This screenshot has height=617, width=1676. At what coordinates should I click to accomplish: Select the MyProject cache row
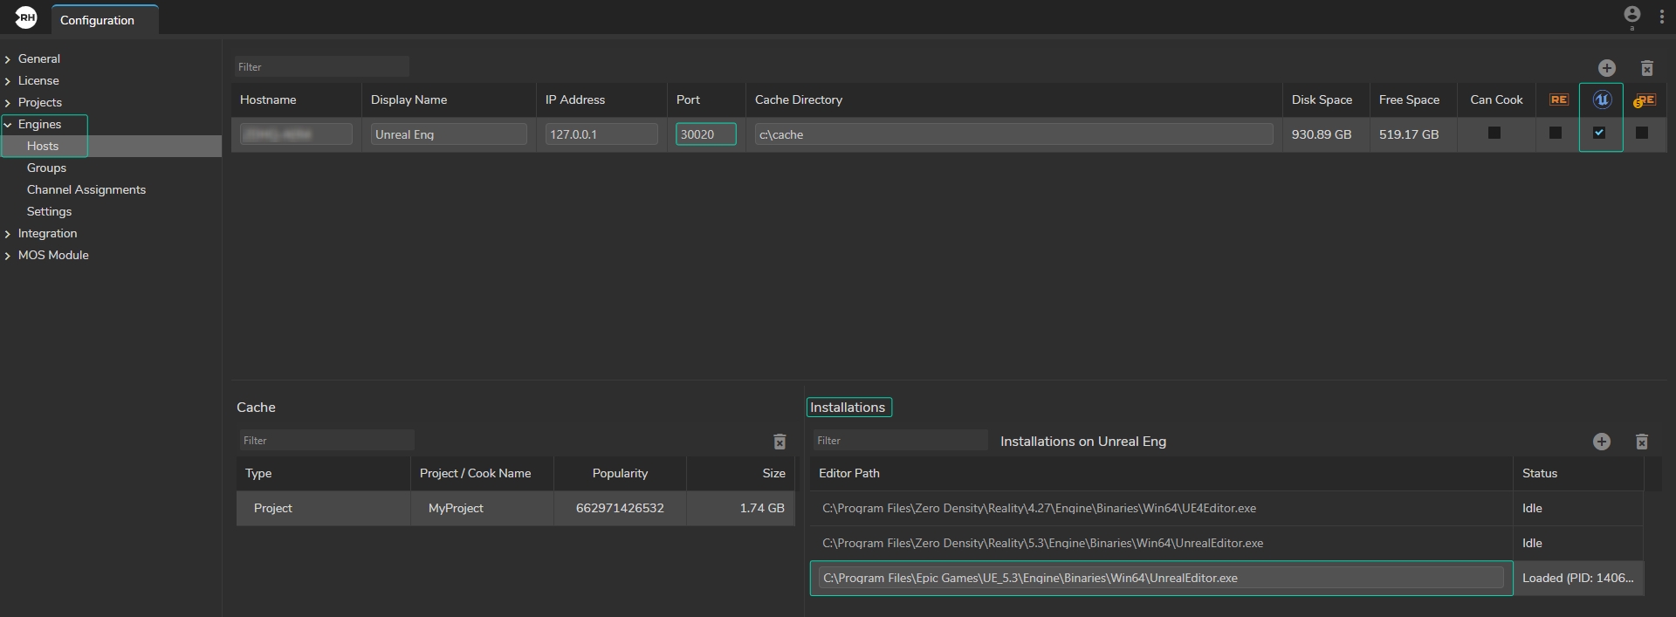point(456,508)
